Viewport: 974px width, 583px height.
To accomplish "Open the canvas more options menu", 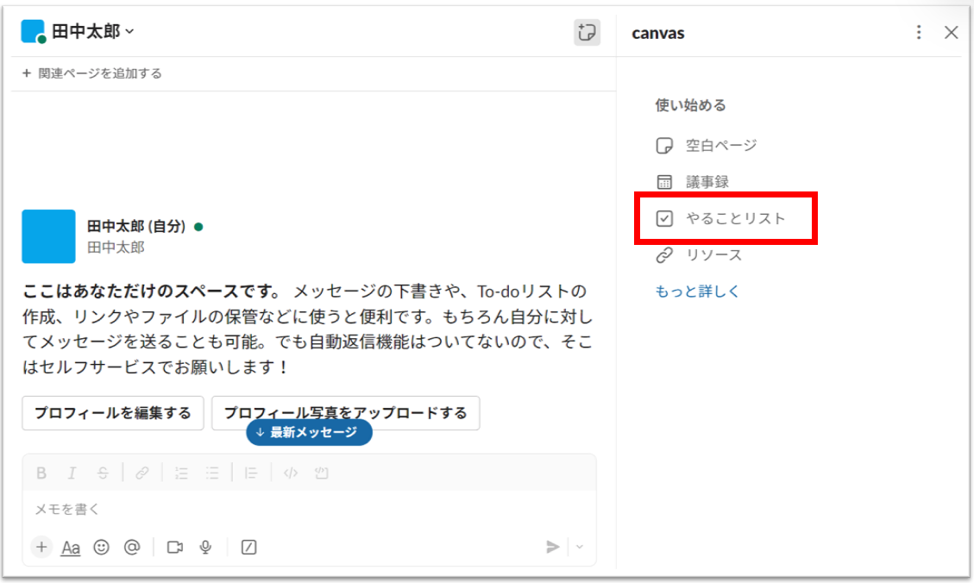I will coord(918,32).
